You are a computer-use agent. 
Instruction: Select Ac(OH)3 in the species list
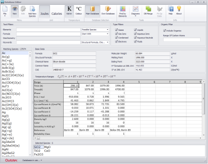pyautogui.click(x=8, y=101)
